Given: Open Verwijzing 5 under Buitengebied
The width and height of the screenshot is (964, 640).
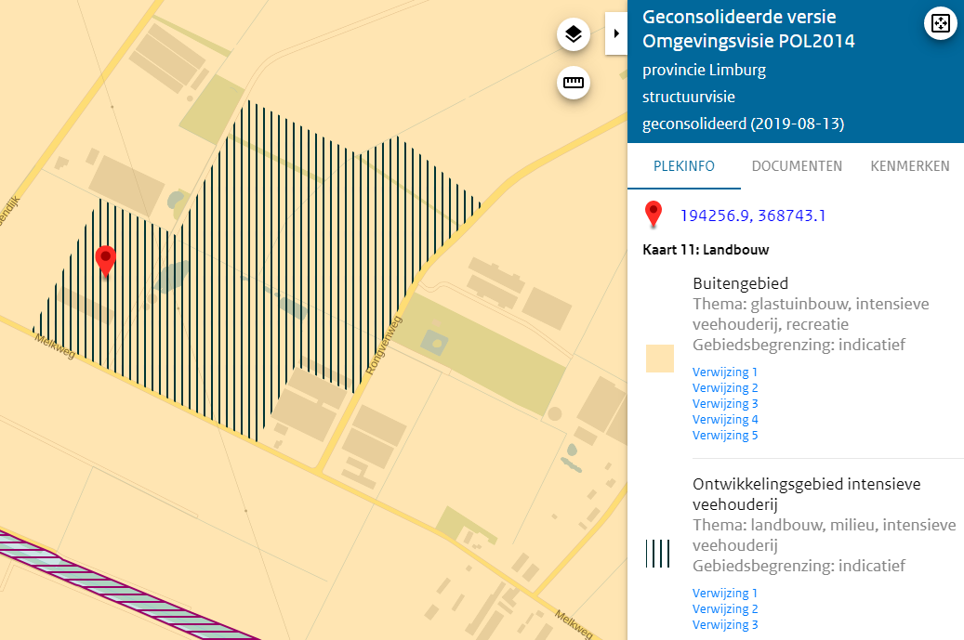Looking at the screenshot, I should (725, 435).
